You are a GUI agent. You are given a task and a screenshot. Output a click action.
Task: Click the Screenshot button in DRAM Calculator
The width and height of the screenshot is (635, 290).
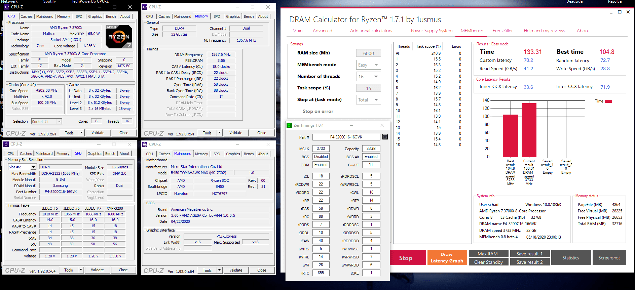609,258
